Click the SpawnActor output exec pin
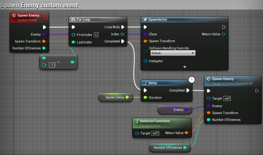 pyautogui.click(x=224, y=27)
